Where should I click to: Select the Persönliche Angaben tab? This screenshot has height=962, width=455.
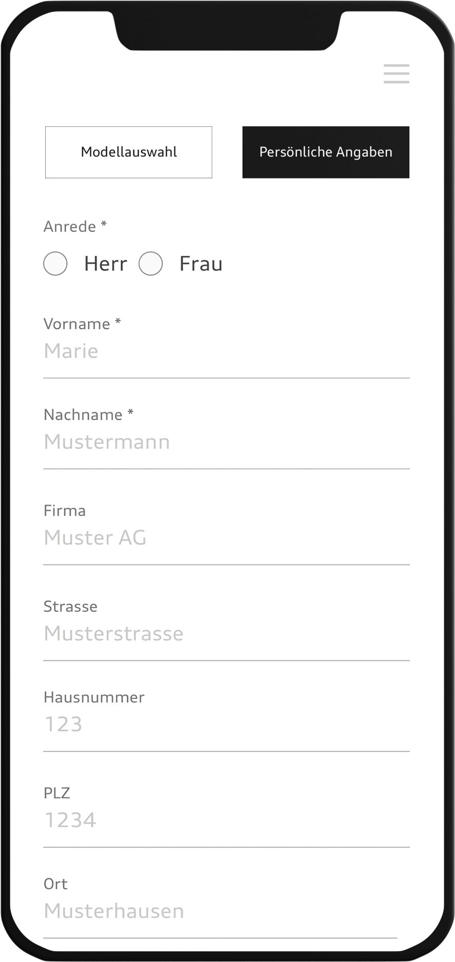pyautogui.click(x=326, y=152)
